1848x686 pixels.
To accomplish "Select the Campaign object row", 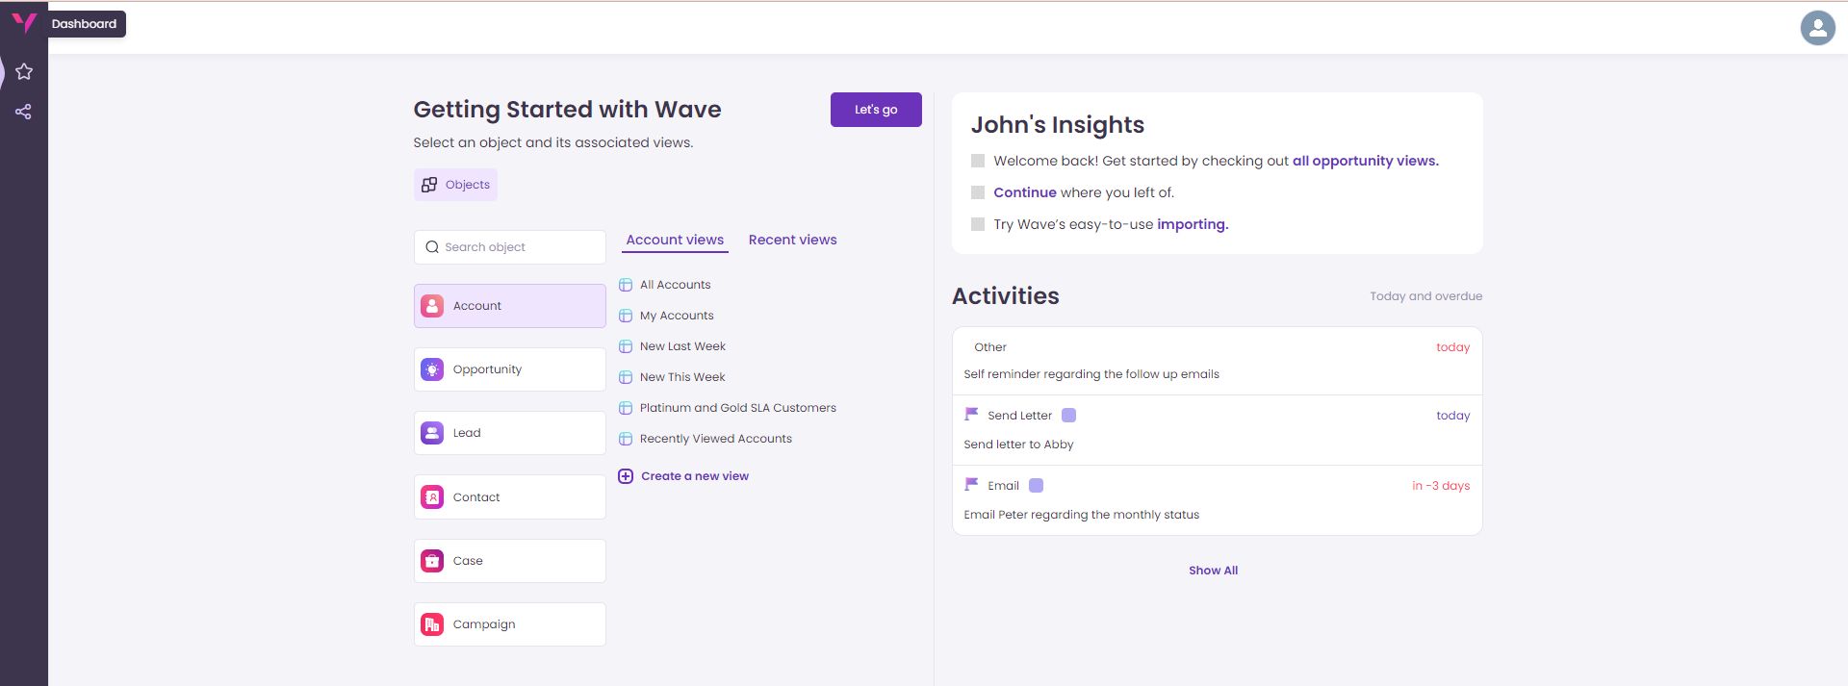I will point(510,624).
